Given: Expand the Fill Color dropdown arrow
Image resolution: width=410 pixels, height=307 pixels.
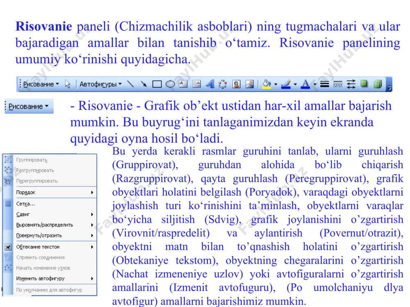Looking at the screenshot, I should pyautogui.click(x=276, y=84).
